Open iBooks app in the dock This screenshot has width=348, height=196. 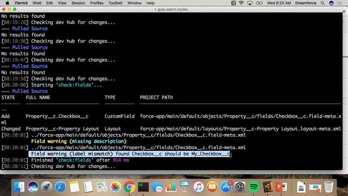(x=212, y=187)
